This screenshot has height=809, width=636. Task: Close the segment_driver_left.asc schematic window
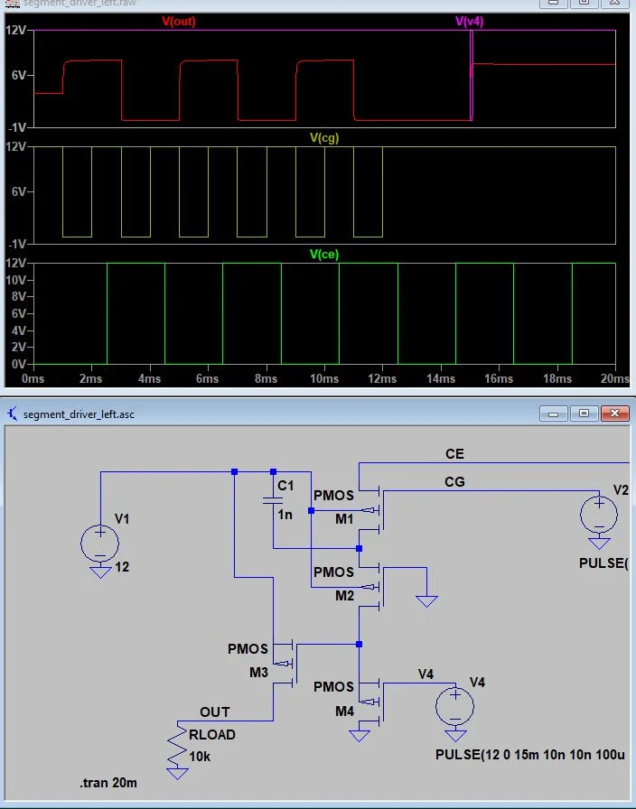(614, 414)
